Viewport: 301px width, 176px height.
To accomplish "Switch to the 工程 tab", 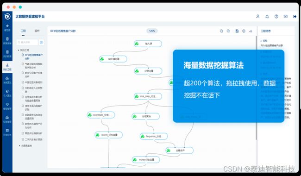I will point(23,31).
